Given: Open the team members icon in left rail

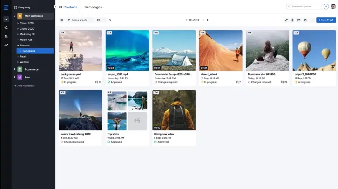Looking at the screenshot, I should tap(6, 36).
